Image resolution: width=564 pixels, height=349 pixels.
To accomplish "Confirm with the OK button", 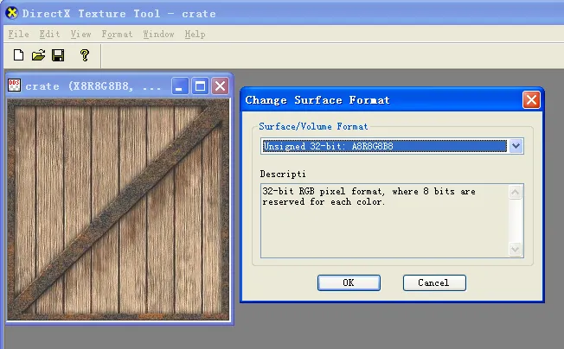I will pyautogui.click(x=349, y=283).
